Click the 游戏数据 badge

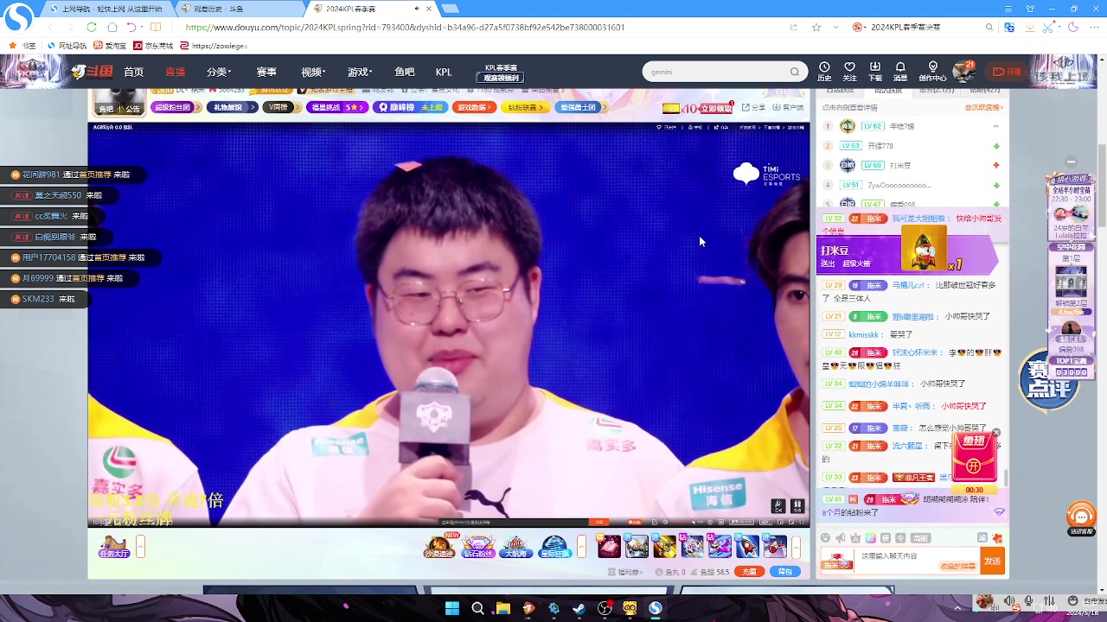475,107
